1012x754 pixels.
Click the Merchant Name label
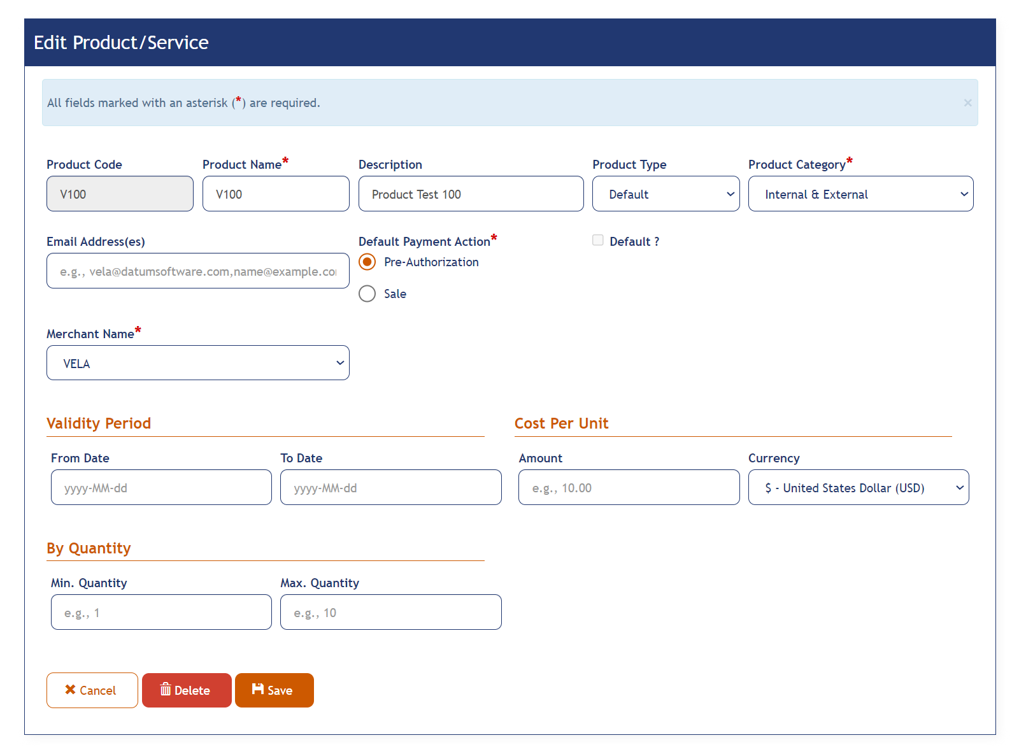point(90,334)
